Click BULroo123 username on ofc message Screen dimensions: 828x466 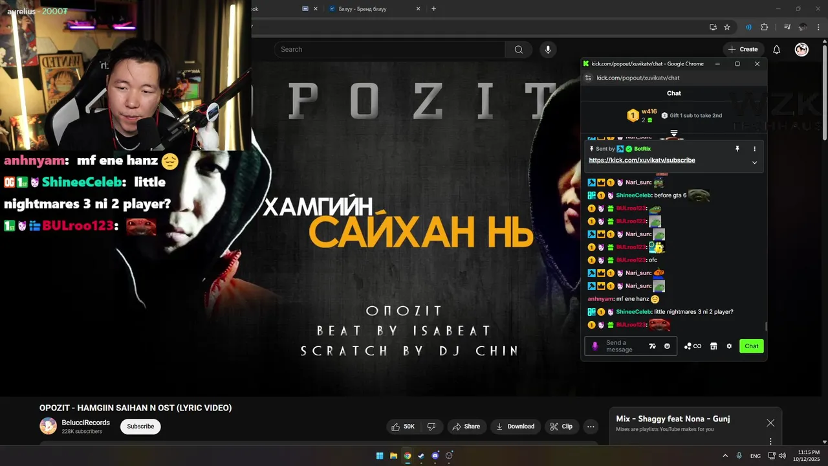(631, 260)
